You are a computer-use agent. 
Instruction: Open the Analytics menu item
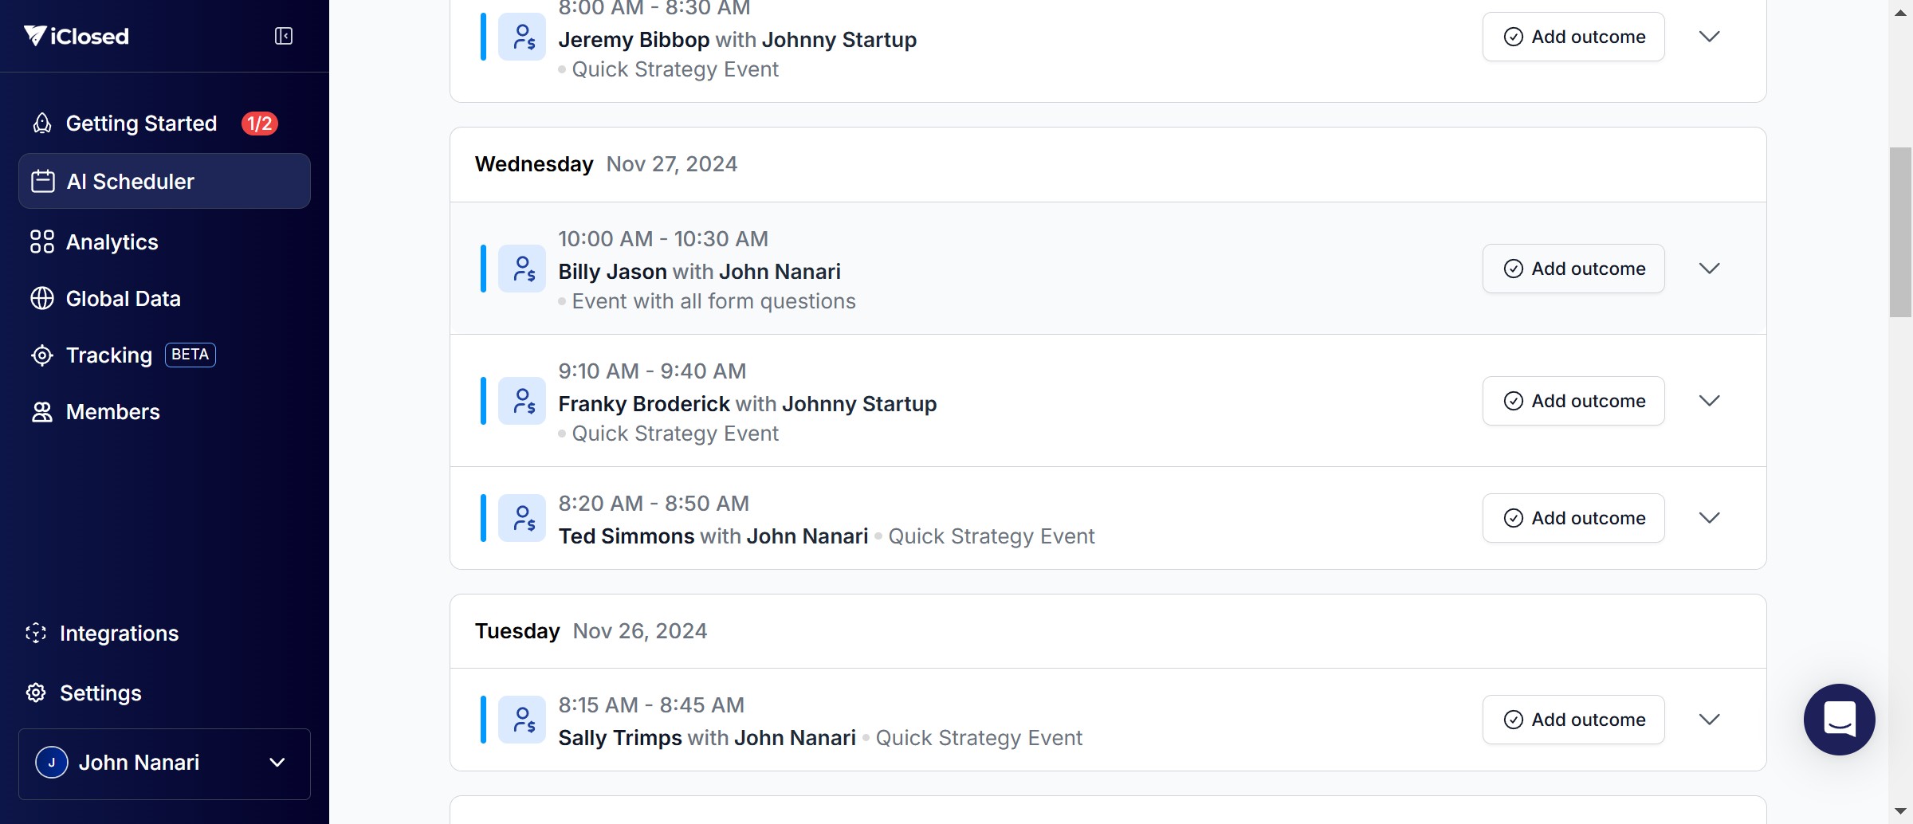point(112,242)
